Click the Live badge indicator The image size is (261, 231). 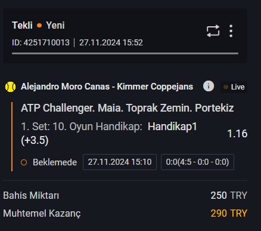coord(234,87)
